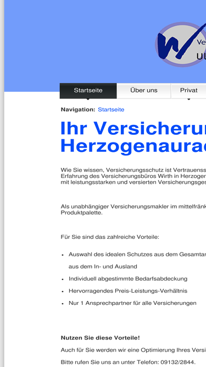Click the paragraph starting 'Wie Sie wissen'
This screenshot has width=206, height=367.
pos(133,176)
